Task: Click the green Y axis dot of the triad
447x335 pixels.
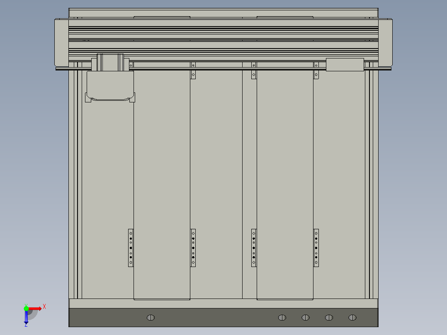Action: (26, 308)
